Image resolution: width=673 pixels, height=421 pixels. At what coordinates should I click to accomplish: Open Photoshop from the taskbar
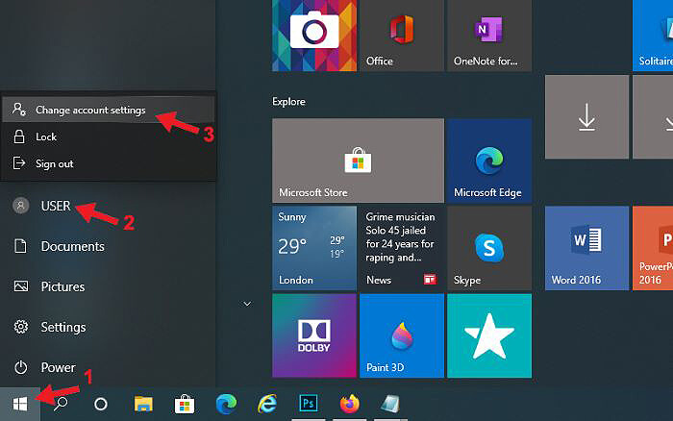tap(309, 404)
